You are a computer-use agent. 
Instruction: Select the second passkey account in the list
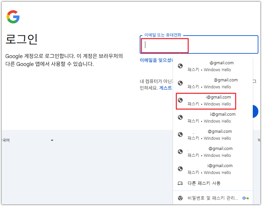coord(213,83)
